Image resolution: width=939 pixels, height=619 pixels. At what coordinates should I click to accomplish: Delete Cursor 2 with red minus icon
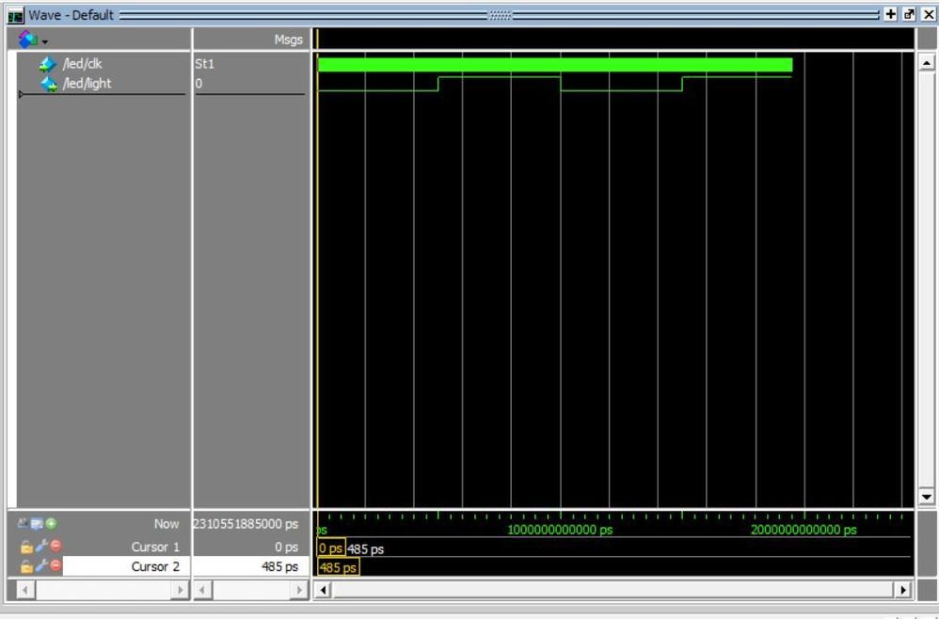pyautogui.click(x=56, y=565)
